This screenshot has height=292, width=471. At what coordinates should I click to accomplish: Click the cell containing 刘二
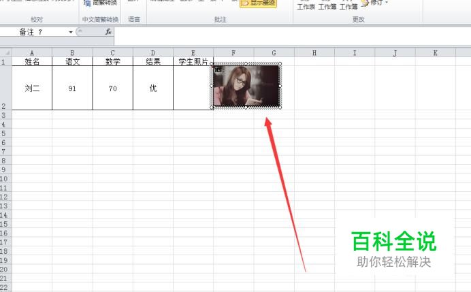(32, 88)
